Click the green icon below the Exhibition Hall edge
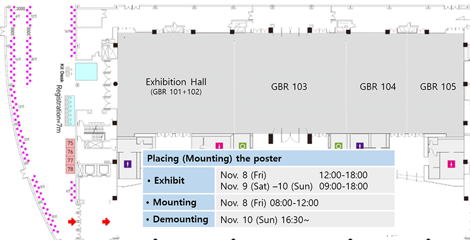The image size is (470, 240). (x=242, y=146)
